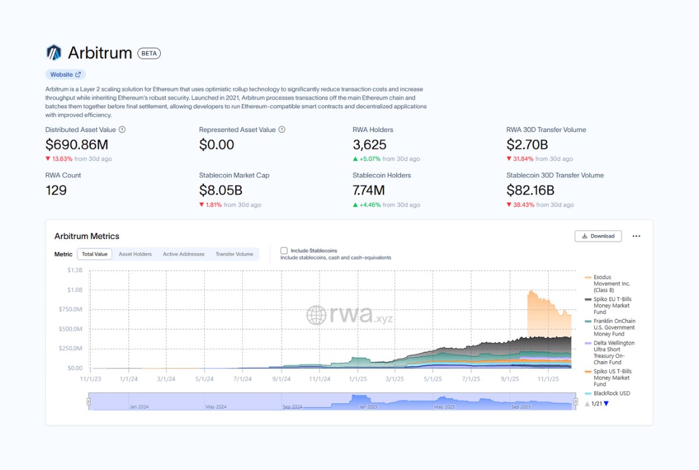Show Represented Asset Value help tooltip icon

click(282, 130)
